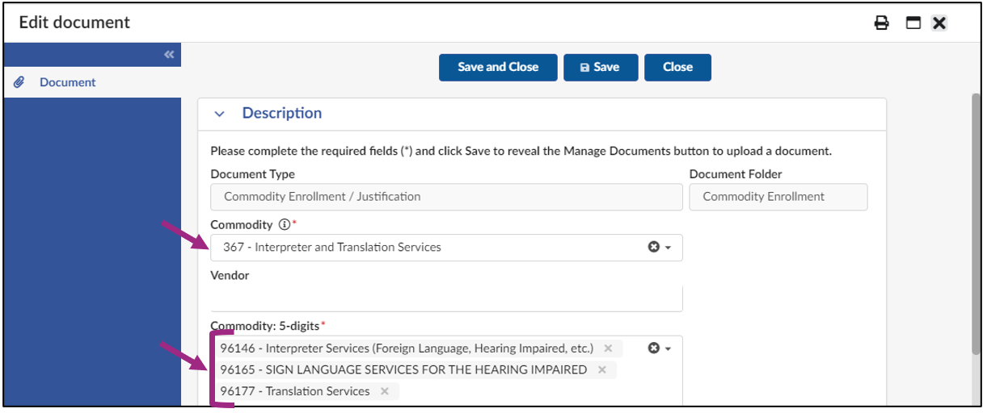Image resolution: width=987 pixels, height=413 pixels.
Task: Click the 96177 Translation Services tag text
Action: click(x=295, y=391)
